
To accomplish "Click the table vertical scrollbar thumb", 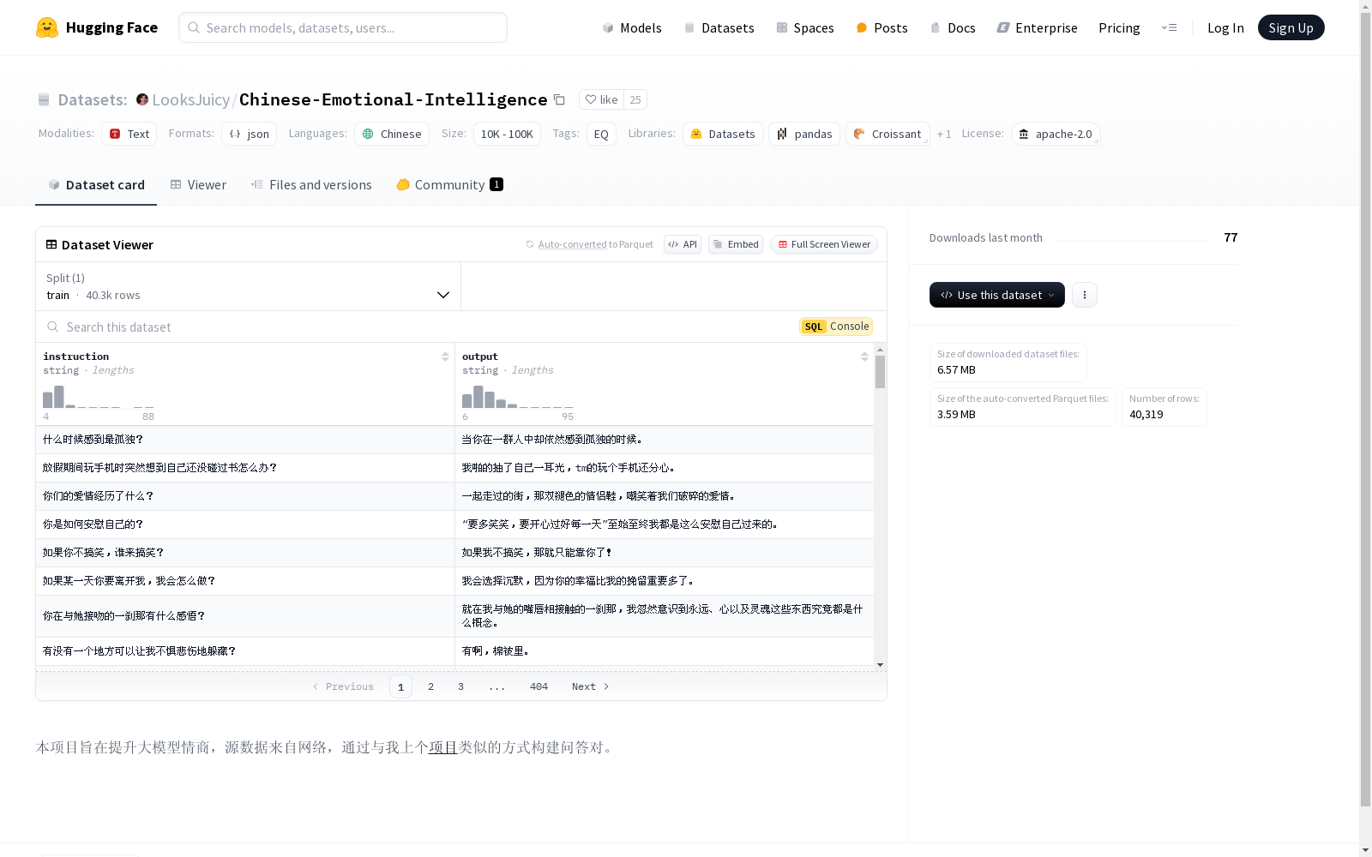I will (x=880, y=372).
